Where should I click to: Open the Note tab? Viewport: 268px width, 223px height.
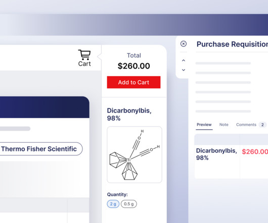pyautogui.click(x=224, y=125)
